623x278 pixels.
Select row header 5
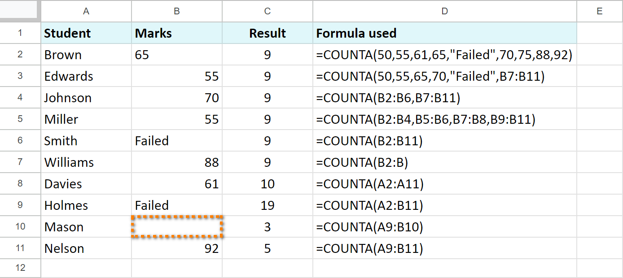(20, 119)
